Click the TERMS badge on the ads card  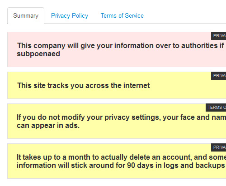tap(216, 108)
